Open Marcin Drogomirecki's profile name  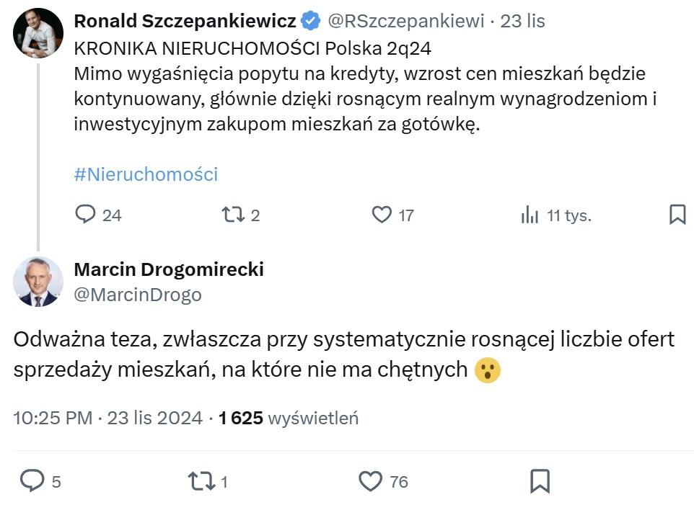tap(169, 269)
